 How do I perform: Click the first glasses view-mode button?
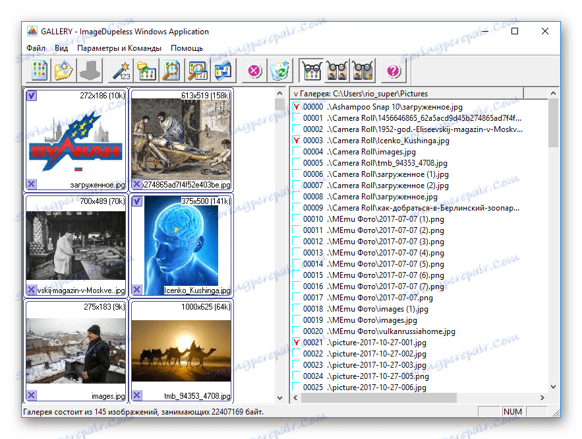310,69
